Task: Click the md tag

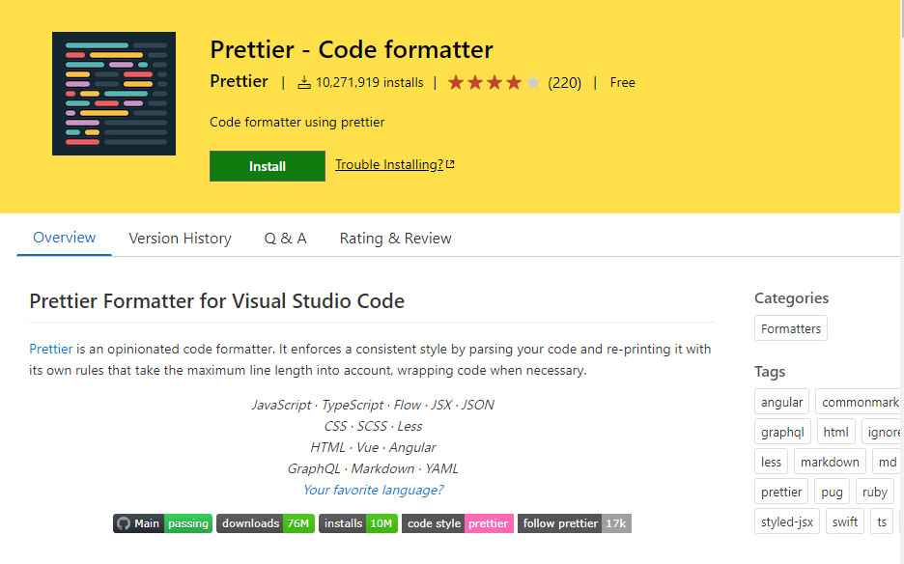Action: pos(887,462)
